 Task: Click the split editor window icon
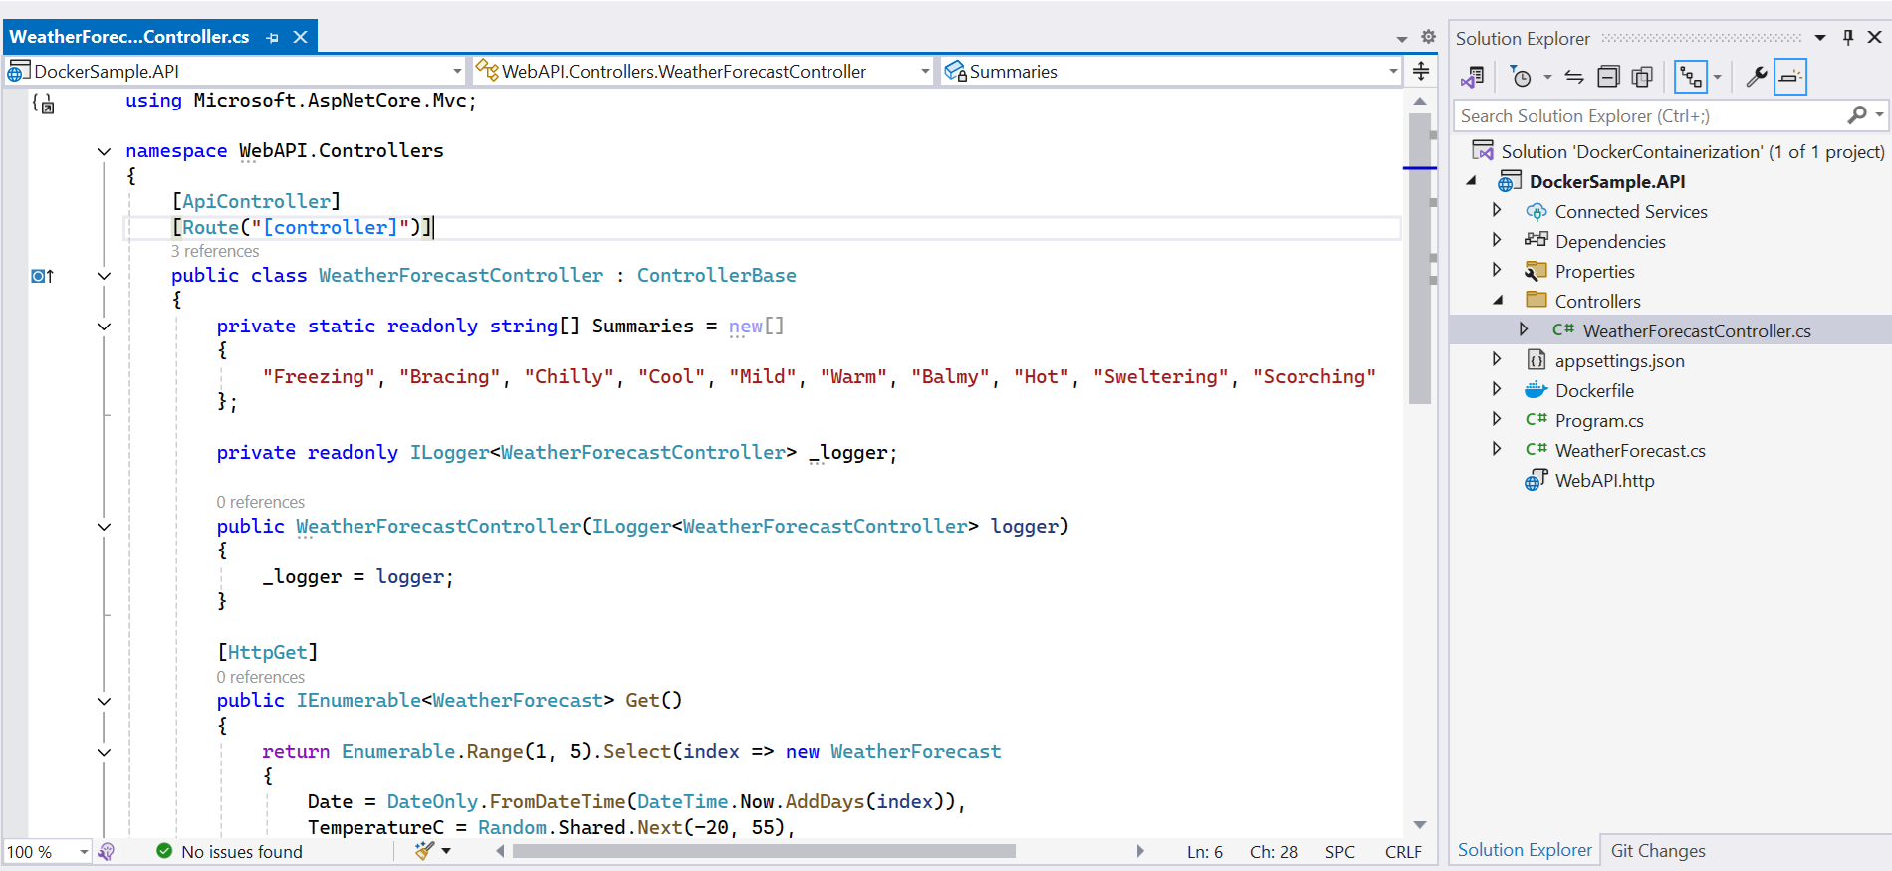click(1421, 71)
